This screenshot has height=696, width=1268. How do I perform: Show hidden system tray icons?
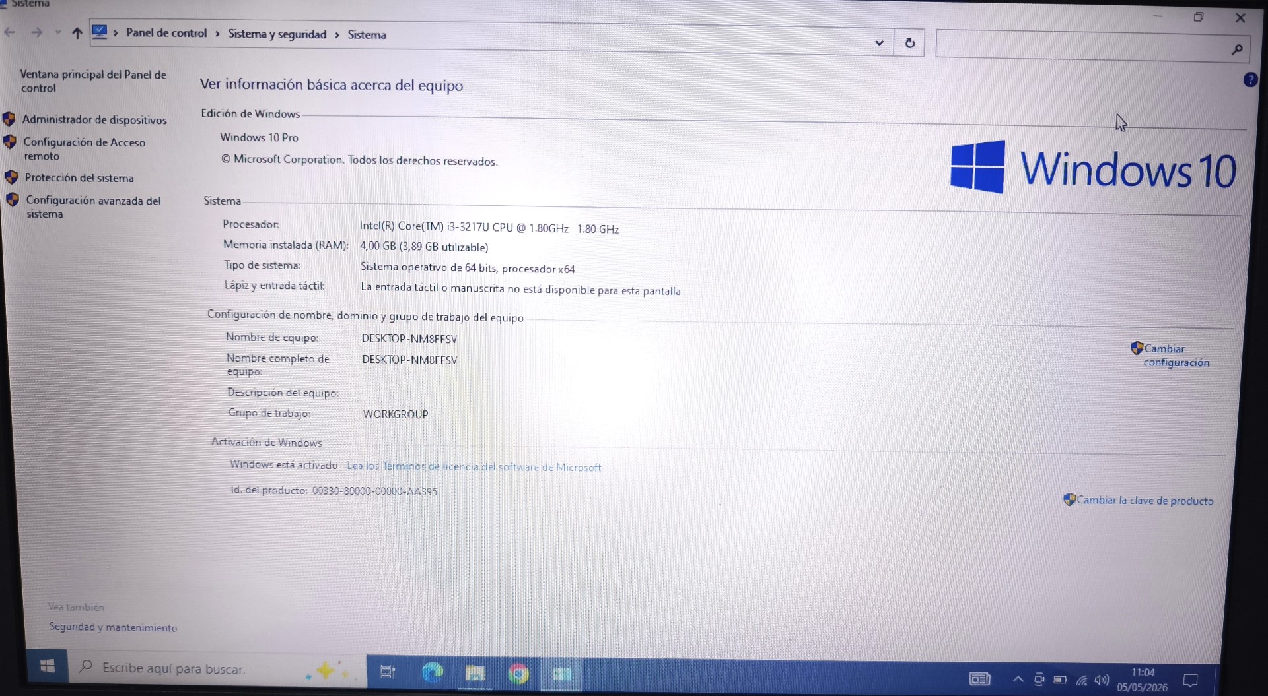pos(1018,679)
